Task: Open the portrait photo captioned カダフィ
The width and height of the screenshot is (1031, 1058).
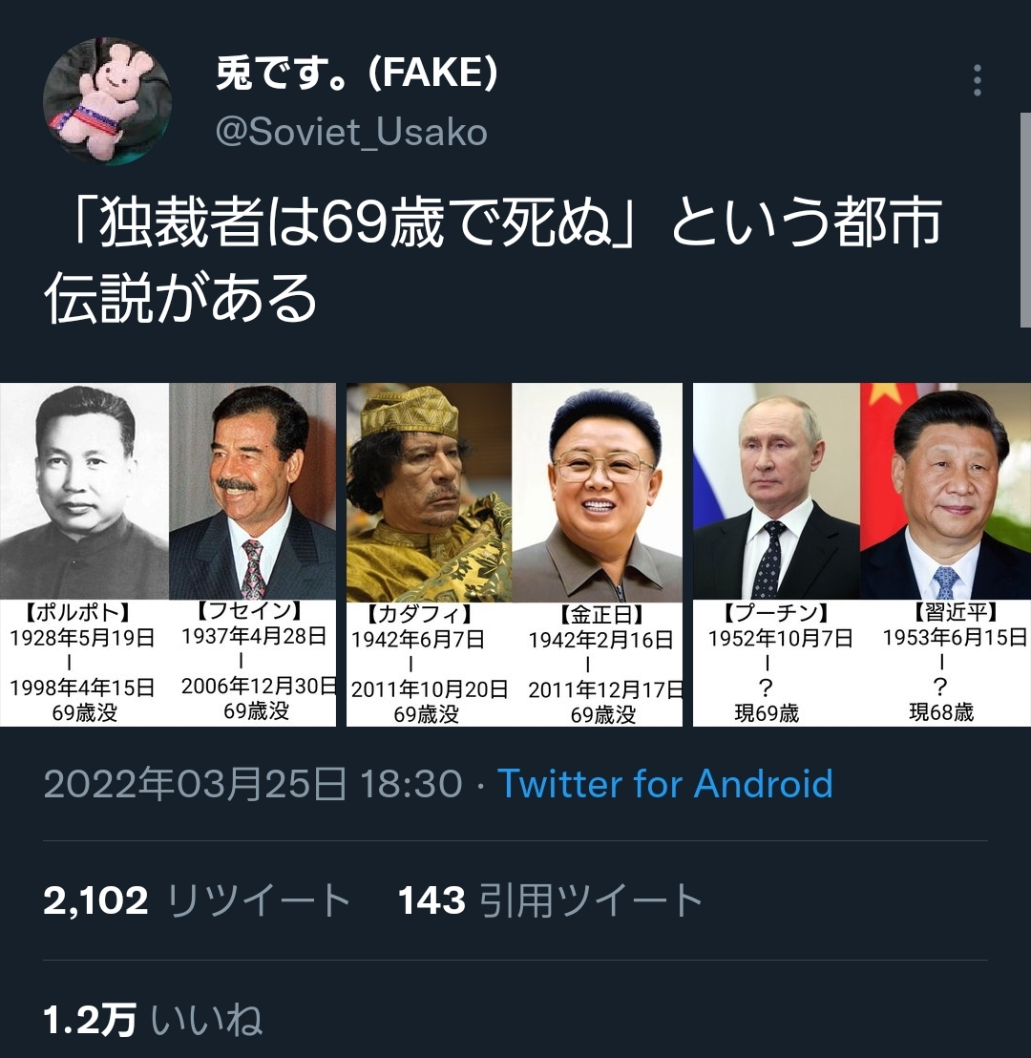Action: pyautogui.click(x=430, y=492)
